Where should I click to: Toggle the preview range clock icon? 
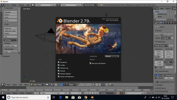click(x=35, y=93)
